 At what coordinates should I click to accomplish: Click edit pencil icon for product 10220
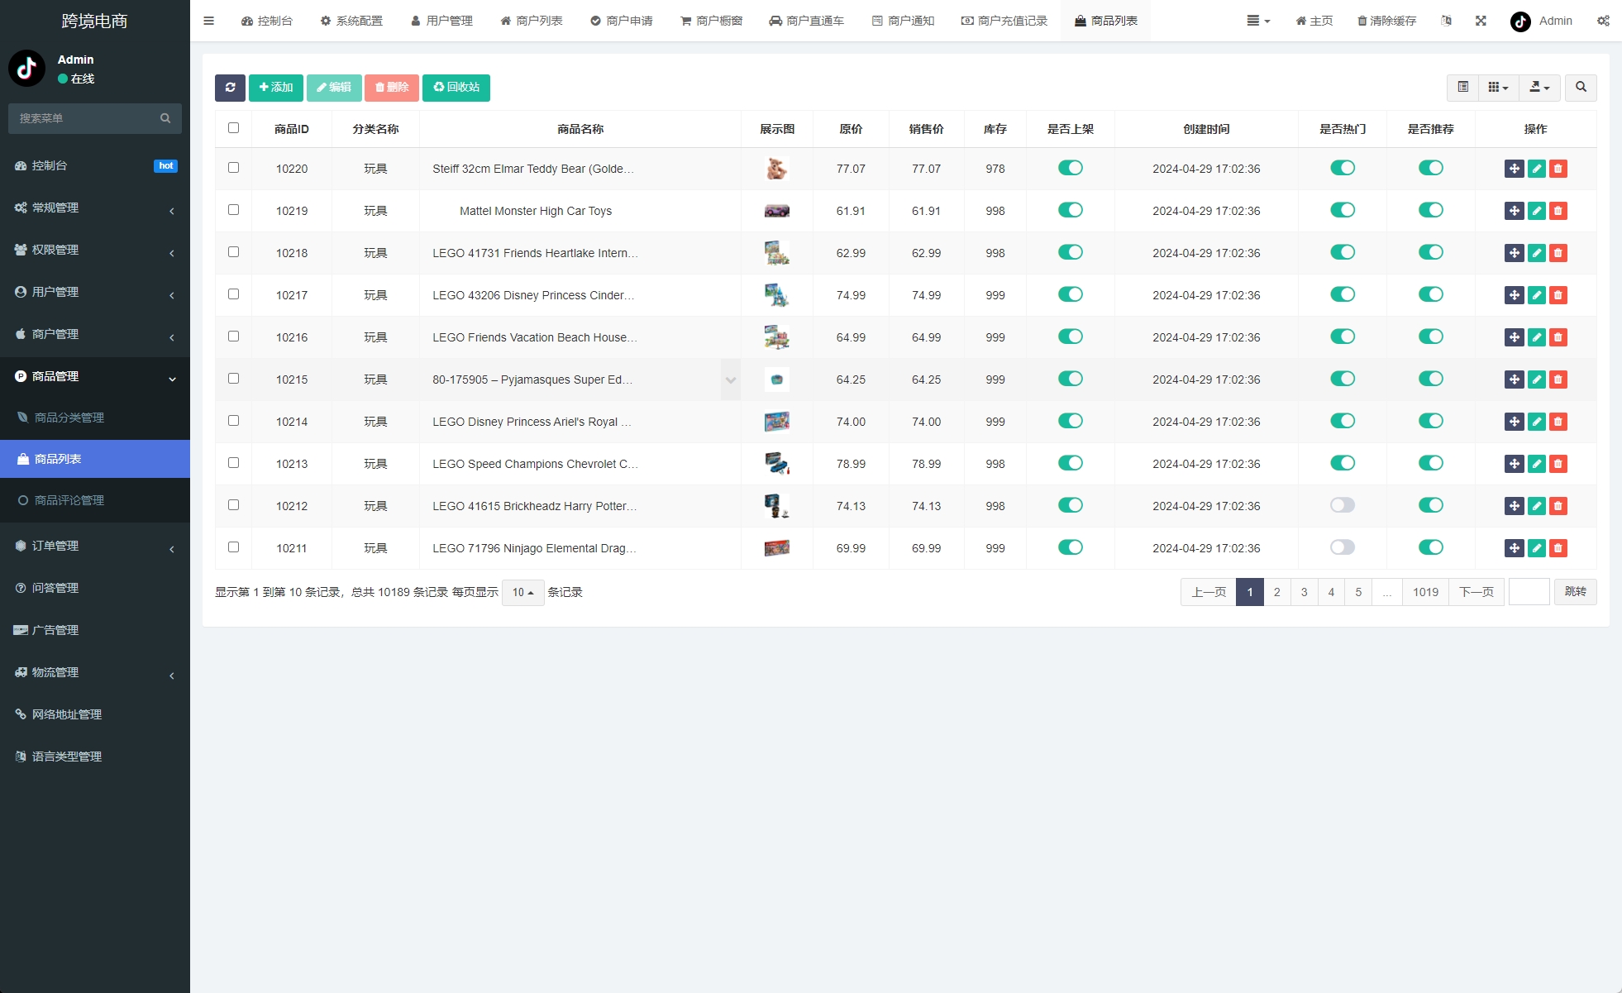(x=1536, y=168)
